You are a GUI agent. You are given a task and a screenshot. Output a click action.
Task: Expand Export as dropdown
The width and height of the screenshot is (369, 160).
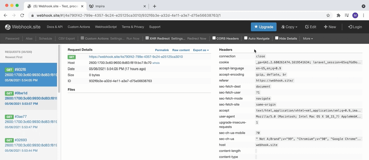201,50
